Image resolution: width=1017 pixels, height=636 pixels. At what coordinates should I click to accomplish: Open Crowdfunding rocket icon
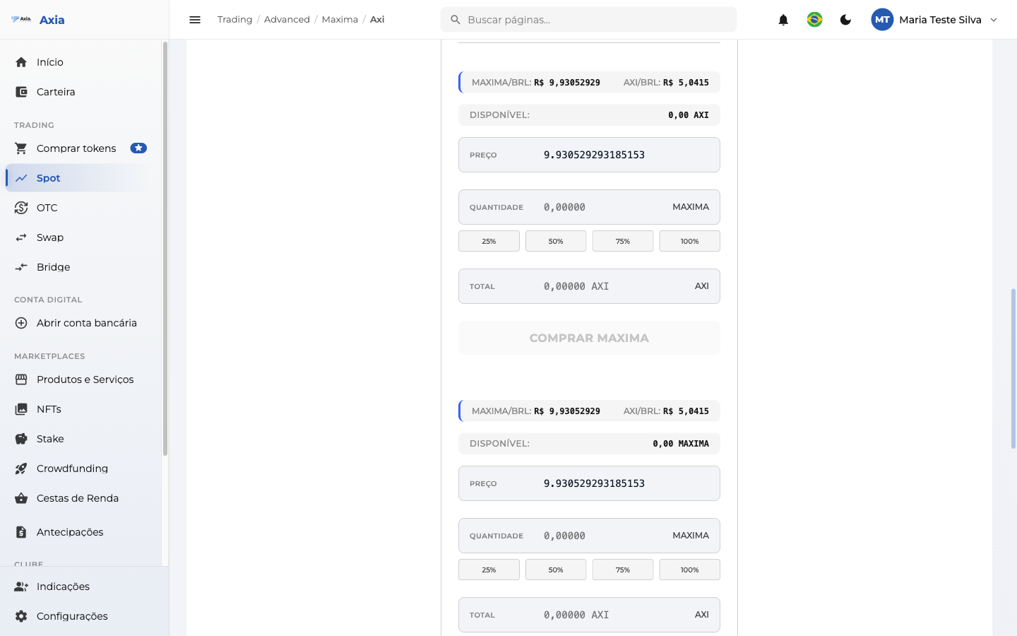[x=21, y=469]
